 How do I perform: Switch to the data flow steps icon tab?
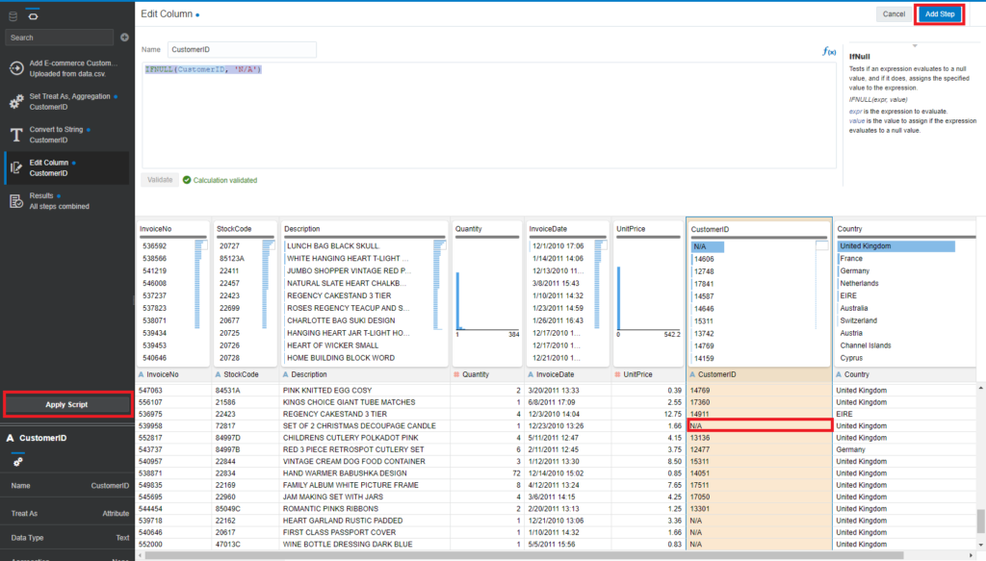coord(33,16)
